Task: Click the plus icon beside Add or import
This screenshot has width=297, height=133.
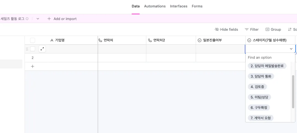Action: (49, 19)
